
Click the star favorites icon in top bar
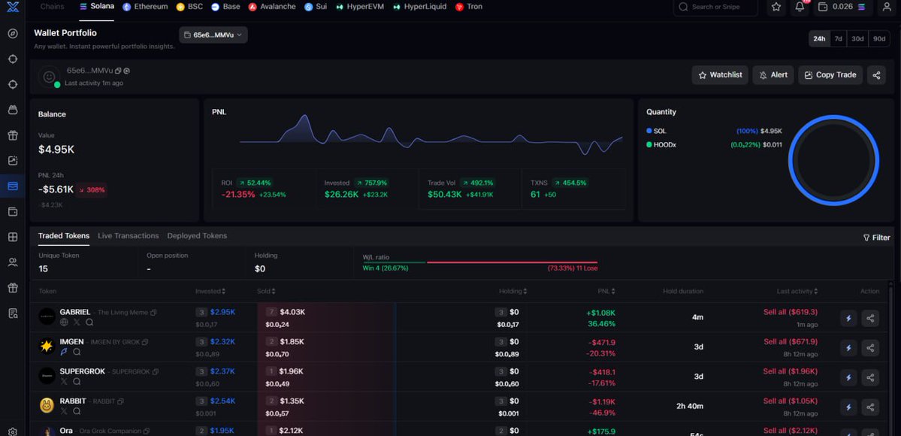tap(776, 7)
